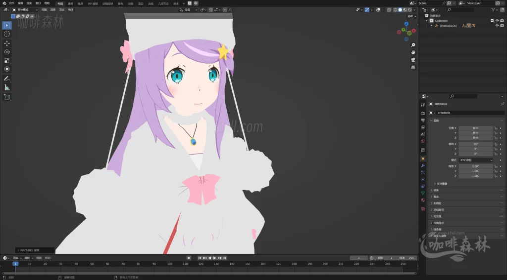The image size is (507, 280).
Task: Open the 编辑 edit menu
Action: click(x=20, y=3)
